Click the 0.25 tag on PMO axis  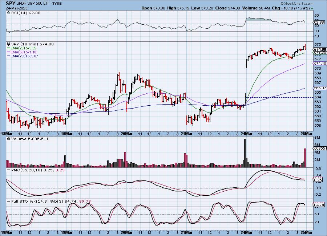coord(318,180)
